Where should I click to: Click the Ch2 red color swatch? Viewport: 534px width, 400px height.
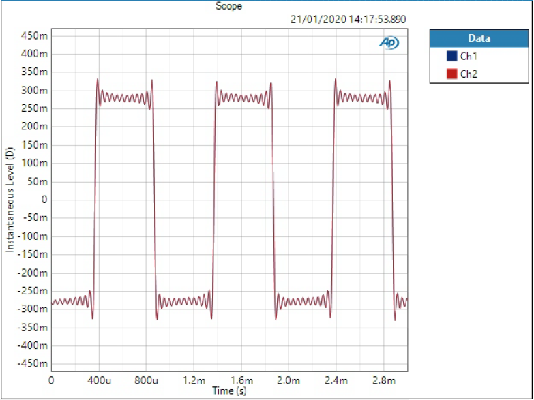[x=452, y=74]
